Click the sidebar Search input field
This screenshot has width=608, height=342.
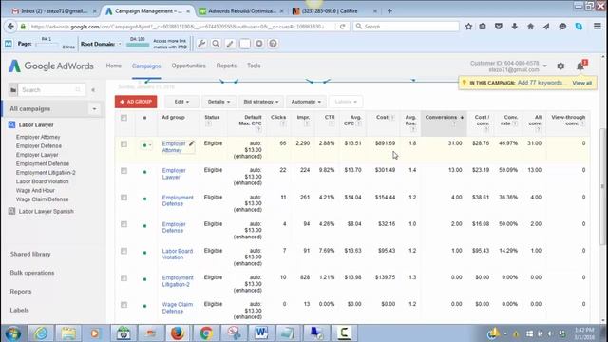click(51, 90)
